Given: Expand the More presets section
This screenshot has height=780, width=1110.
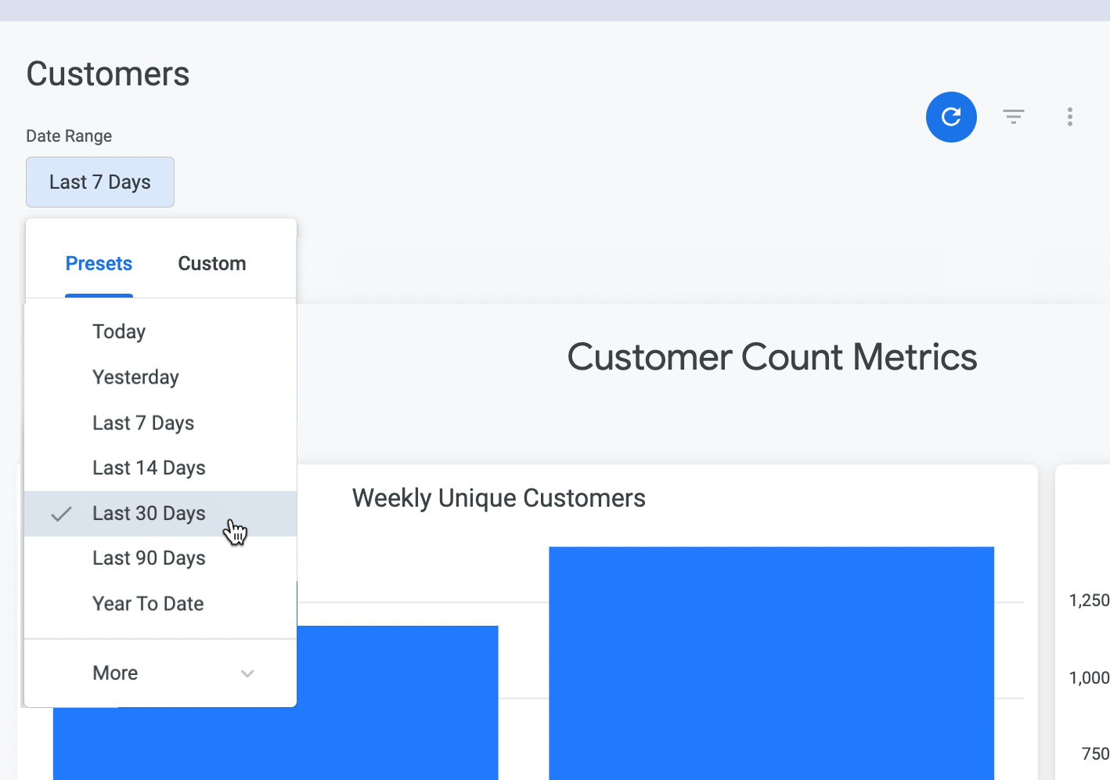Looking at the screenshot, I should [x=115, y=673].
